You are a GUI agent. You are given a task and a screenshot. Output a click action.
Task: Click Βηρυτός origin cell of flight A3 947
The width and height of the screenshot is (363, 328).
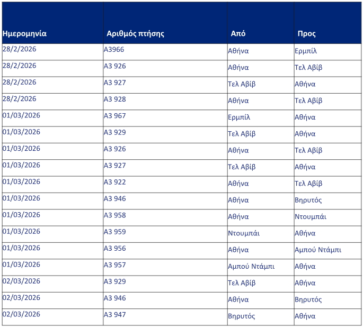coord(242,316)
